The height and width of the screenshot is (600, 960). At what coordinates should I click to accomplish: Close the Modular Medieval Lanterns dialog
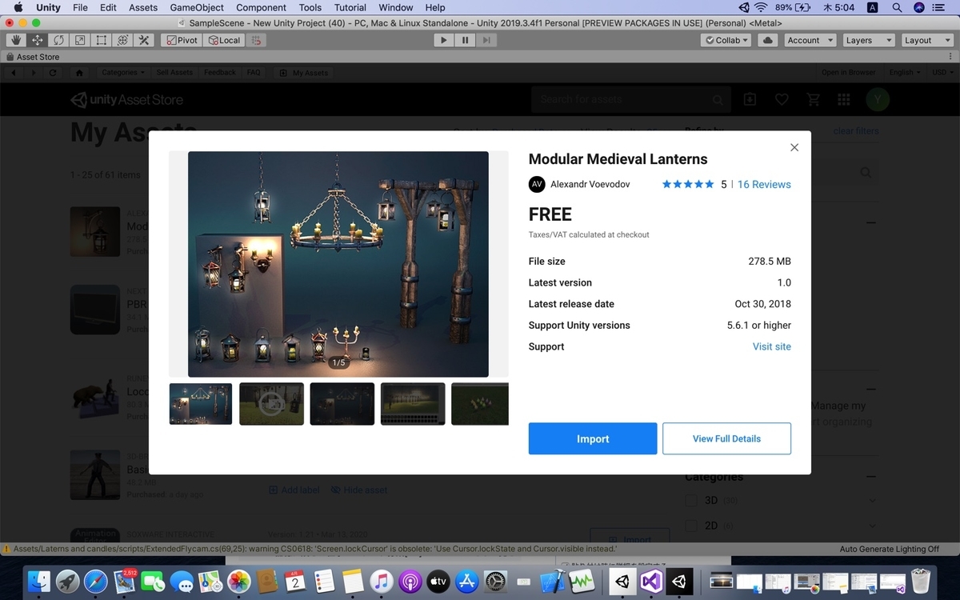point(794,147)
